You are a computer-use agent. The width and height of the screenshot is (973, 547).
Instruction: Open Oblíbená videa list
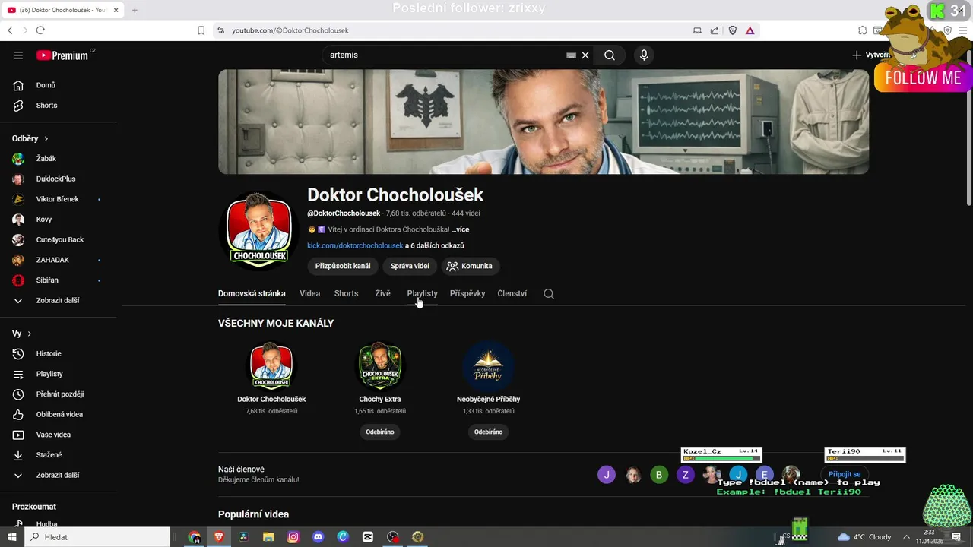[59, 415]
